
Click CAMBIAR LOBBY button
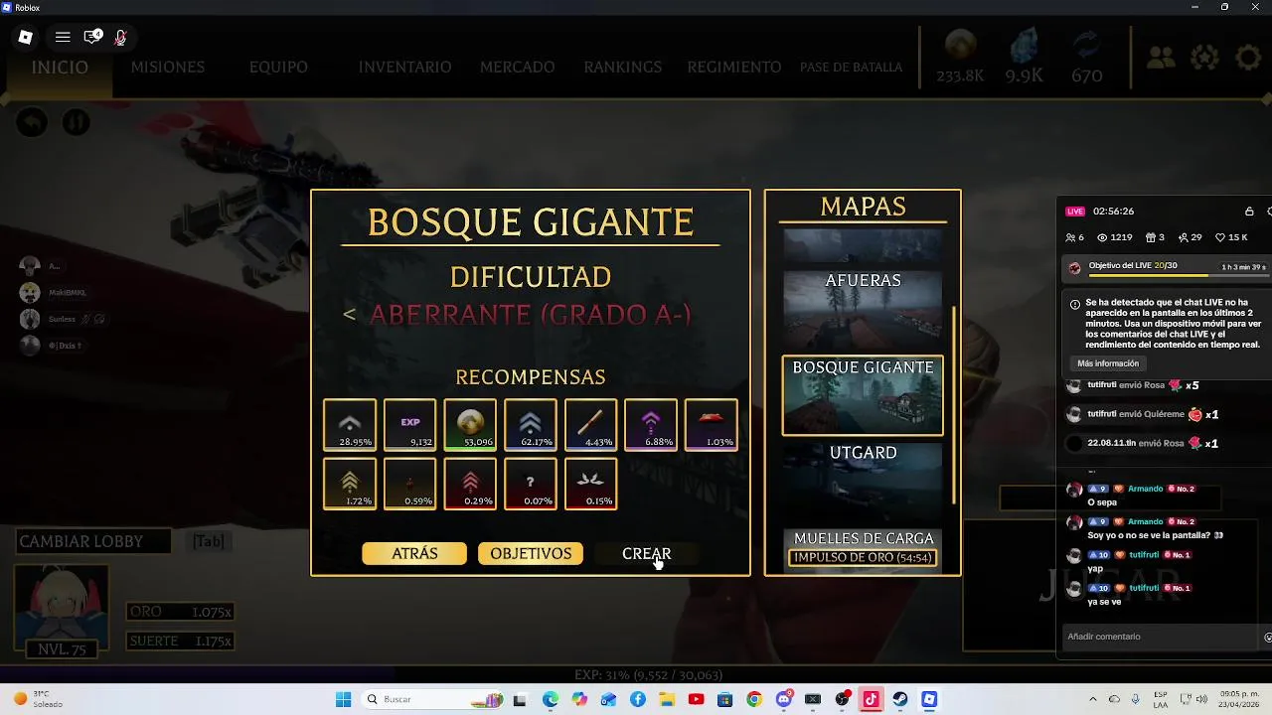pyautogui.click(x=94, y=541)
